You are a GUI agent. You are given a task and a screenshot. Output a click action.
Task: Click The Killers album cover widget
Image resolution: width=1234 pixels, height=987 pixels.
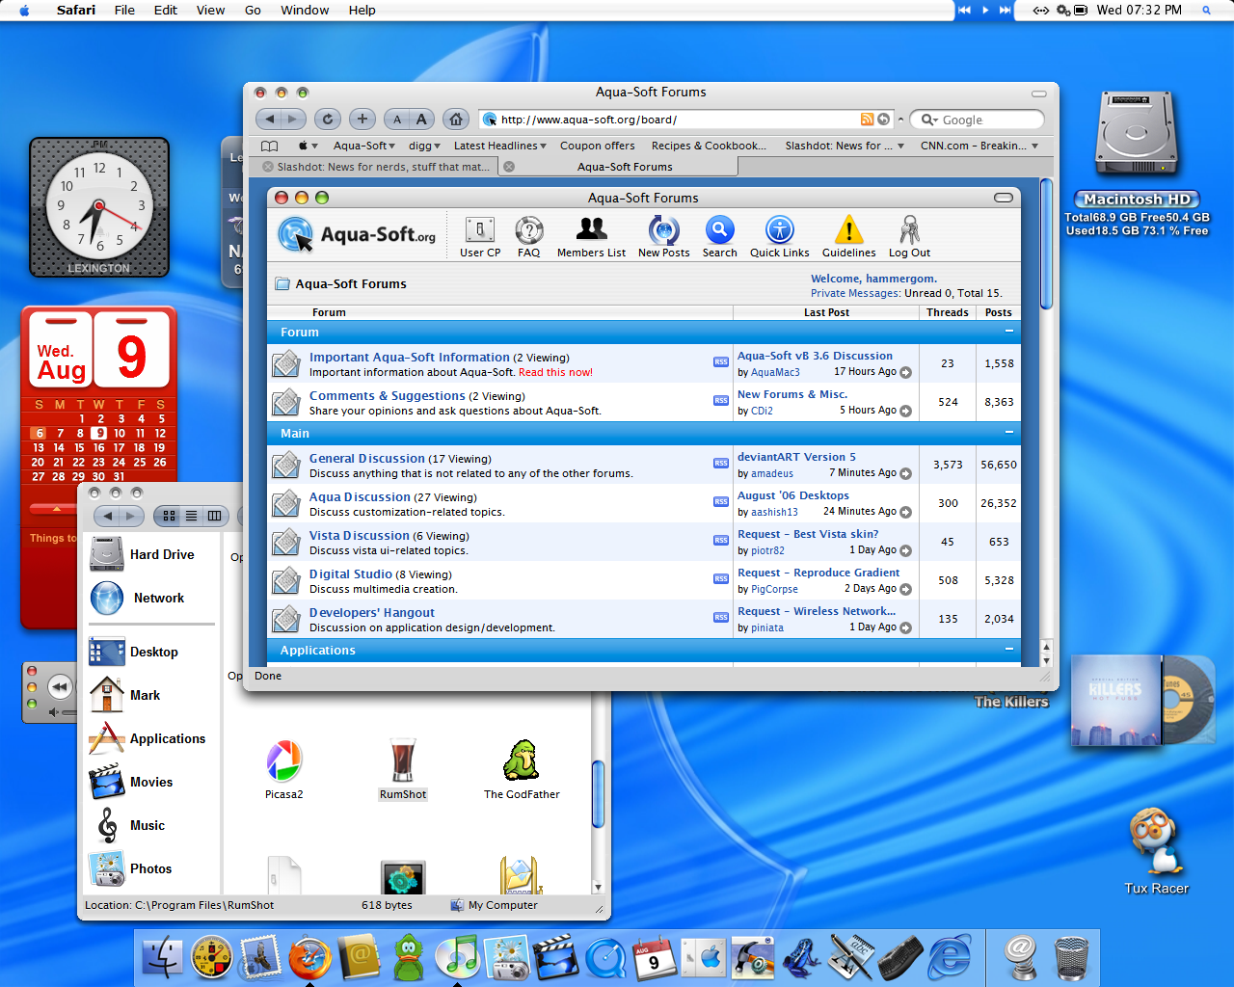point(1116,700)
